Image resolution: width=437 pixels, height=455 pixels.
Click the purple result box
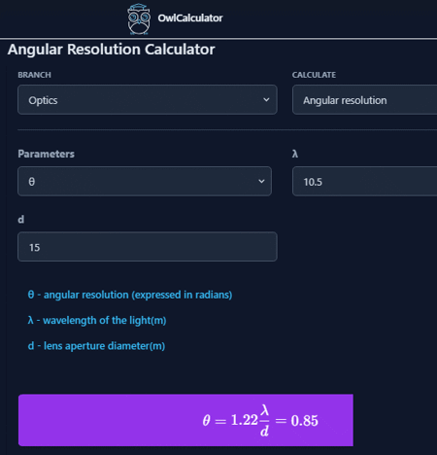pos(185,420)
